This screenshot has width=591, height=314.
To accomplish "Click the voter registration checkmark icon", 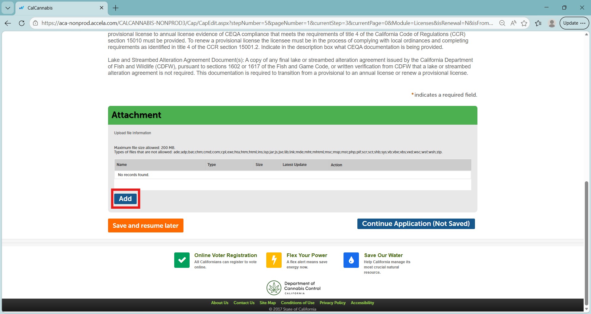I will pos(182,260).
